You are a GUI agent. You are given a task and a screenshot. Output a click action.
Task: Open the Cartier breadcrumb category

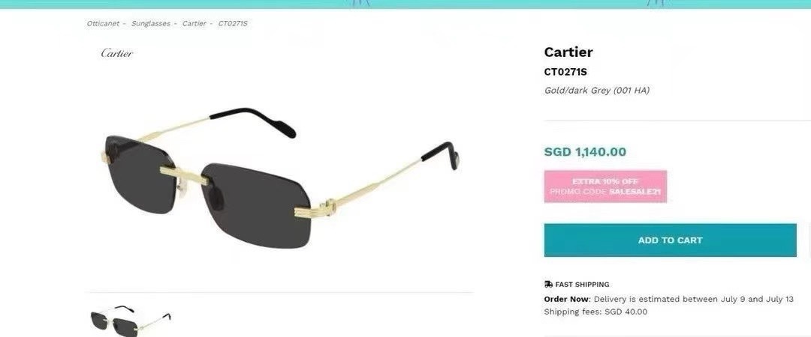tap(194, 24)
